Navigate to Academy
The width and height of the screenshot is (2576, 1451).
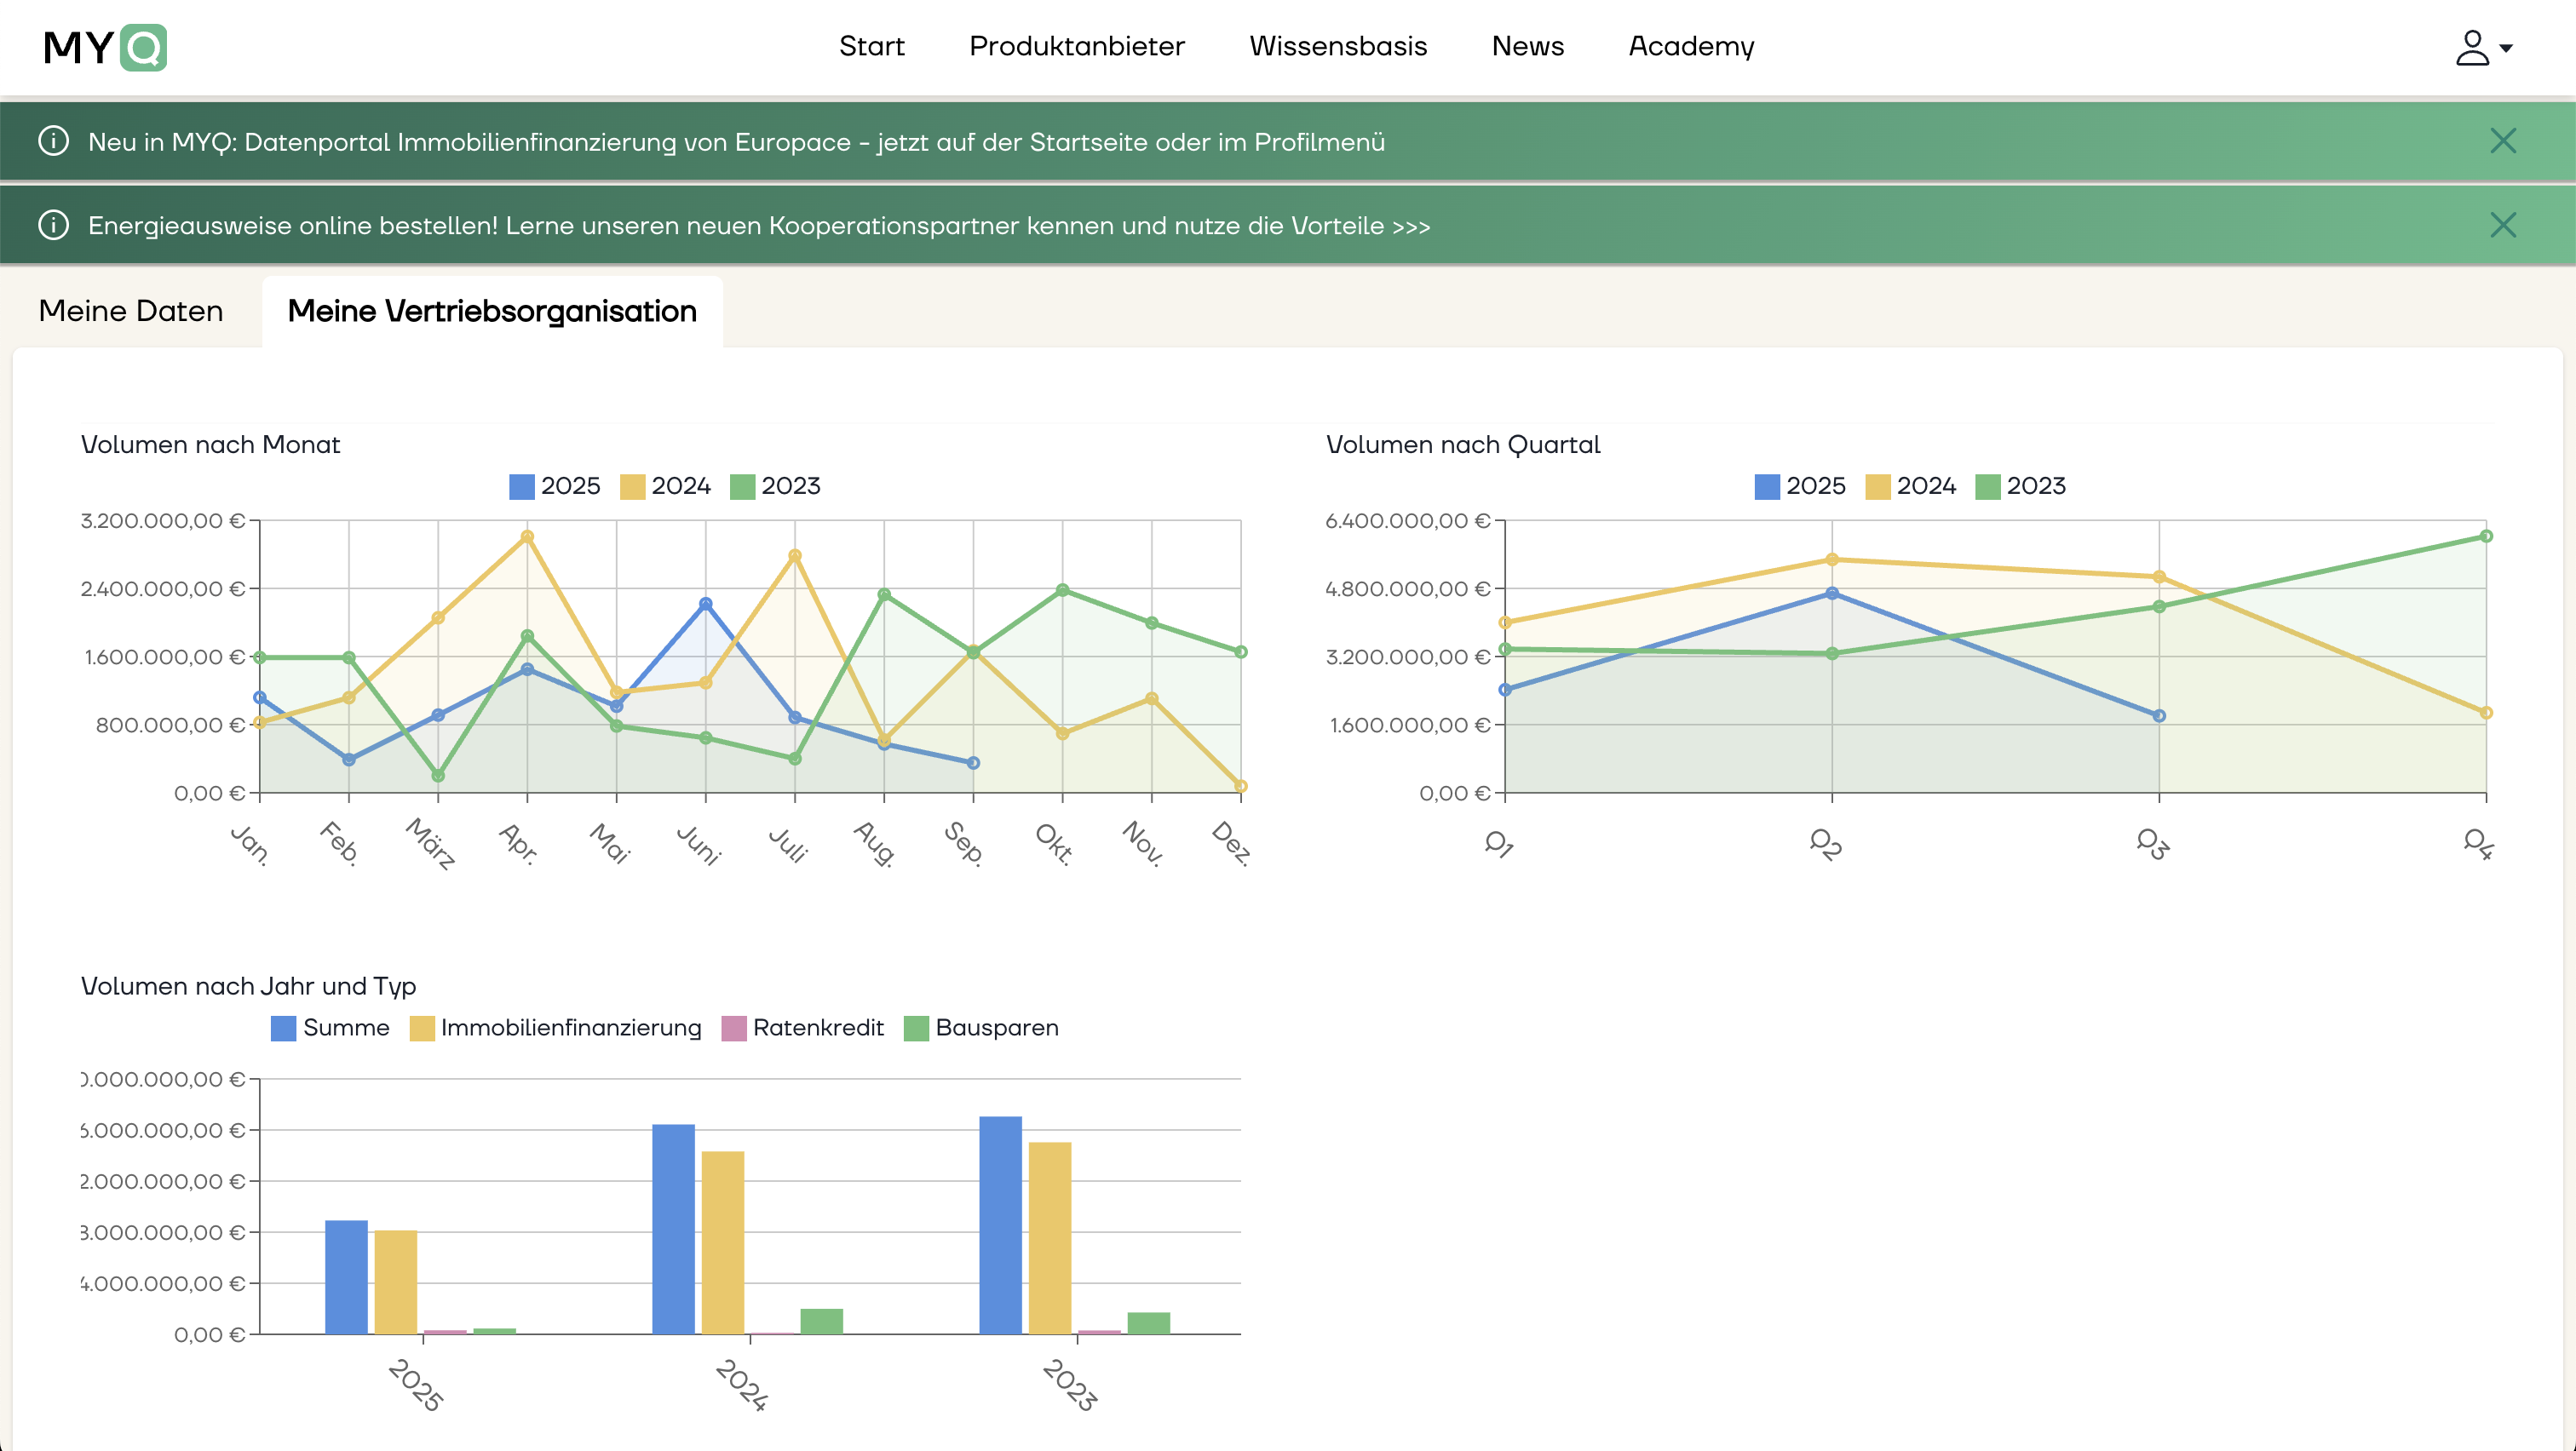pos(1691,46)
